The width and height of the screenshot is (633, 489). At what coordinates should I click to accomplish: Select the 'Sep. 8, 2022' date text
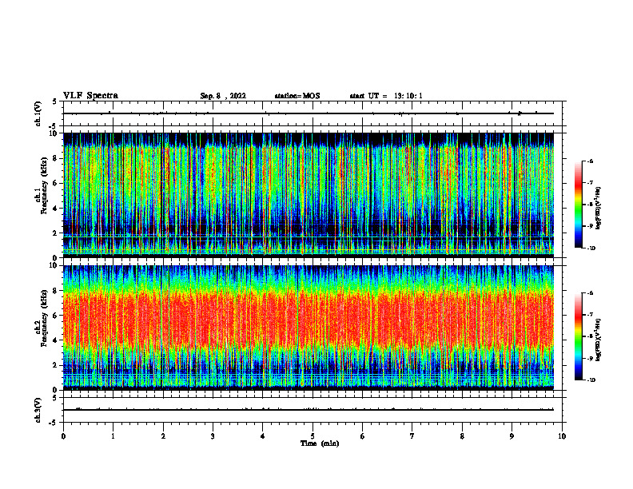(x=223, y=96)
